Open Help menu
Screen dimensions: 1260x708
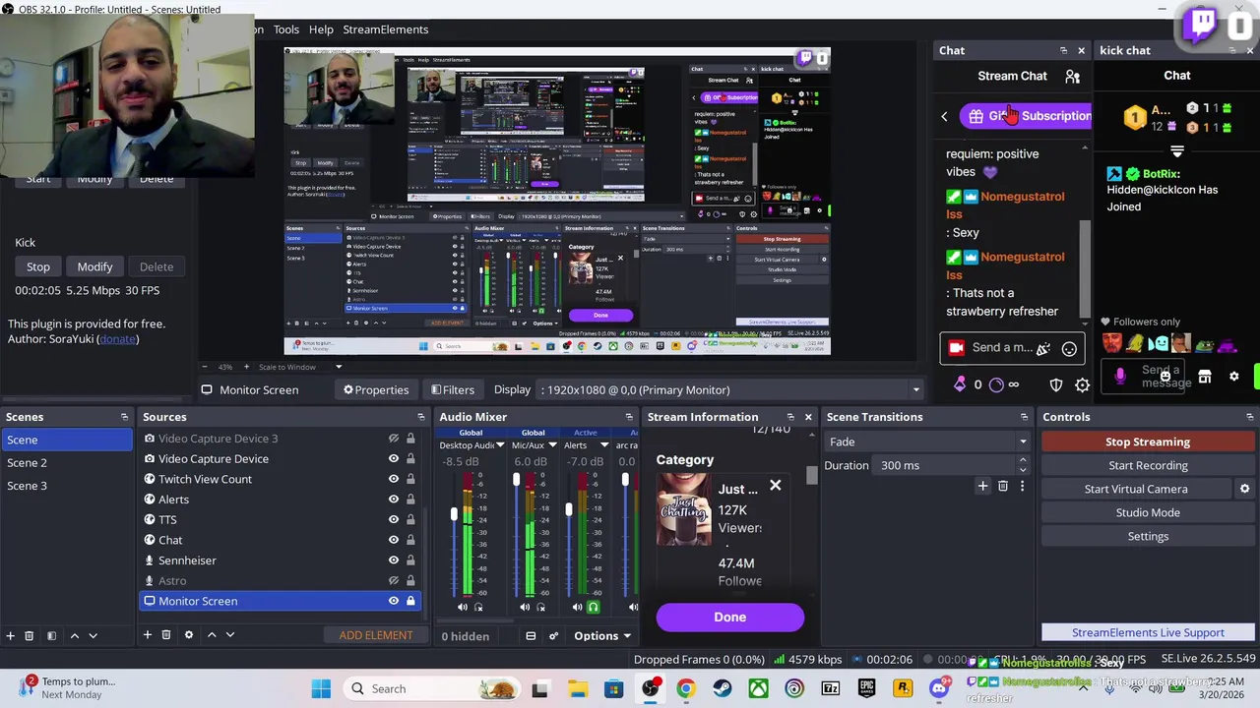[x=321, y=29]
